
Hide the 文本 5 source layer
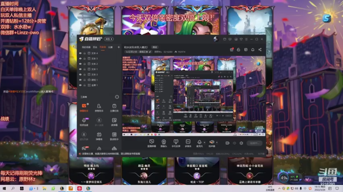(x=80, y=58)
